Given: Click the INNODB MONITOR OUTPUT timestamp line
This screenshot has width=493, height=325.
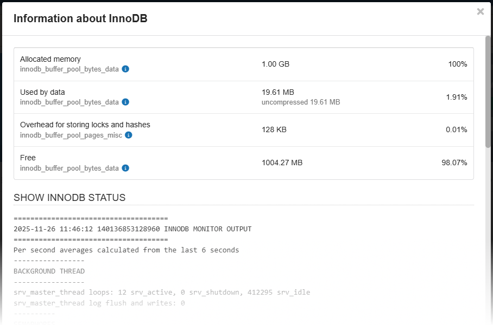Looking at the screenshot, I should [x=132, y=229].
